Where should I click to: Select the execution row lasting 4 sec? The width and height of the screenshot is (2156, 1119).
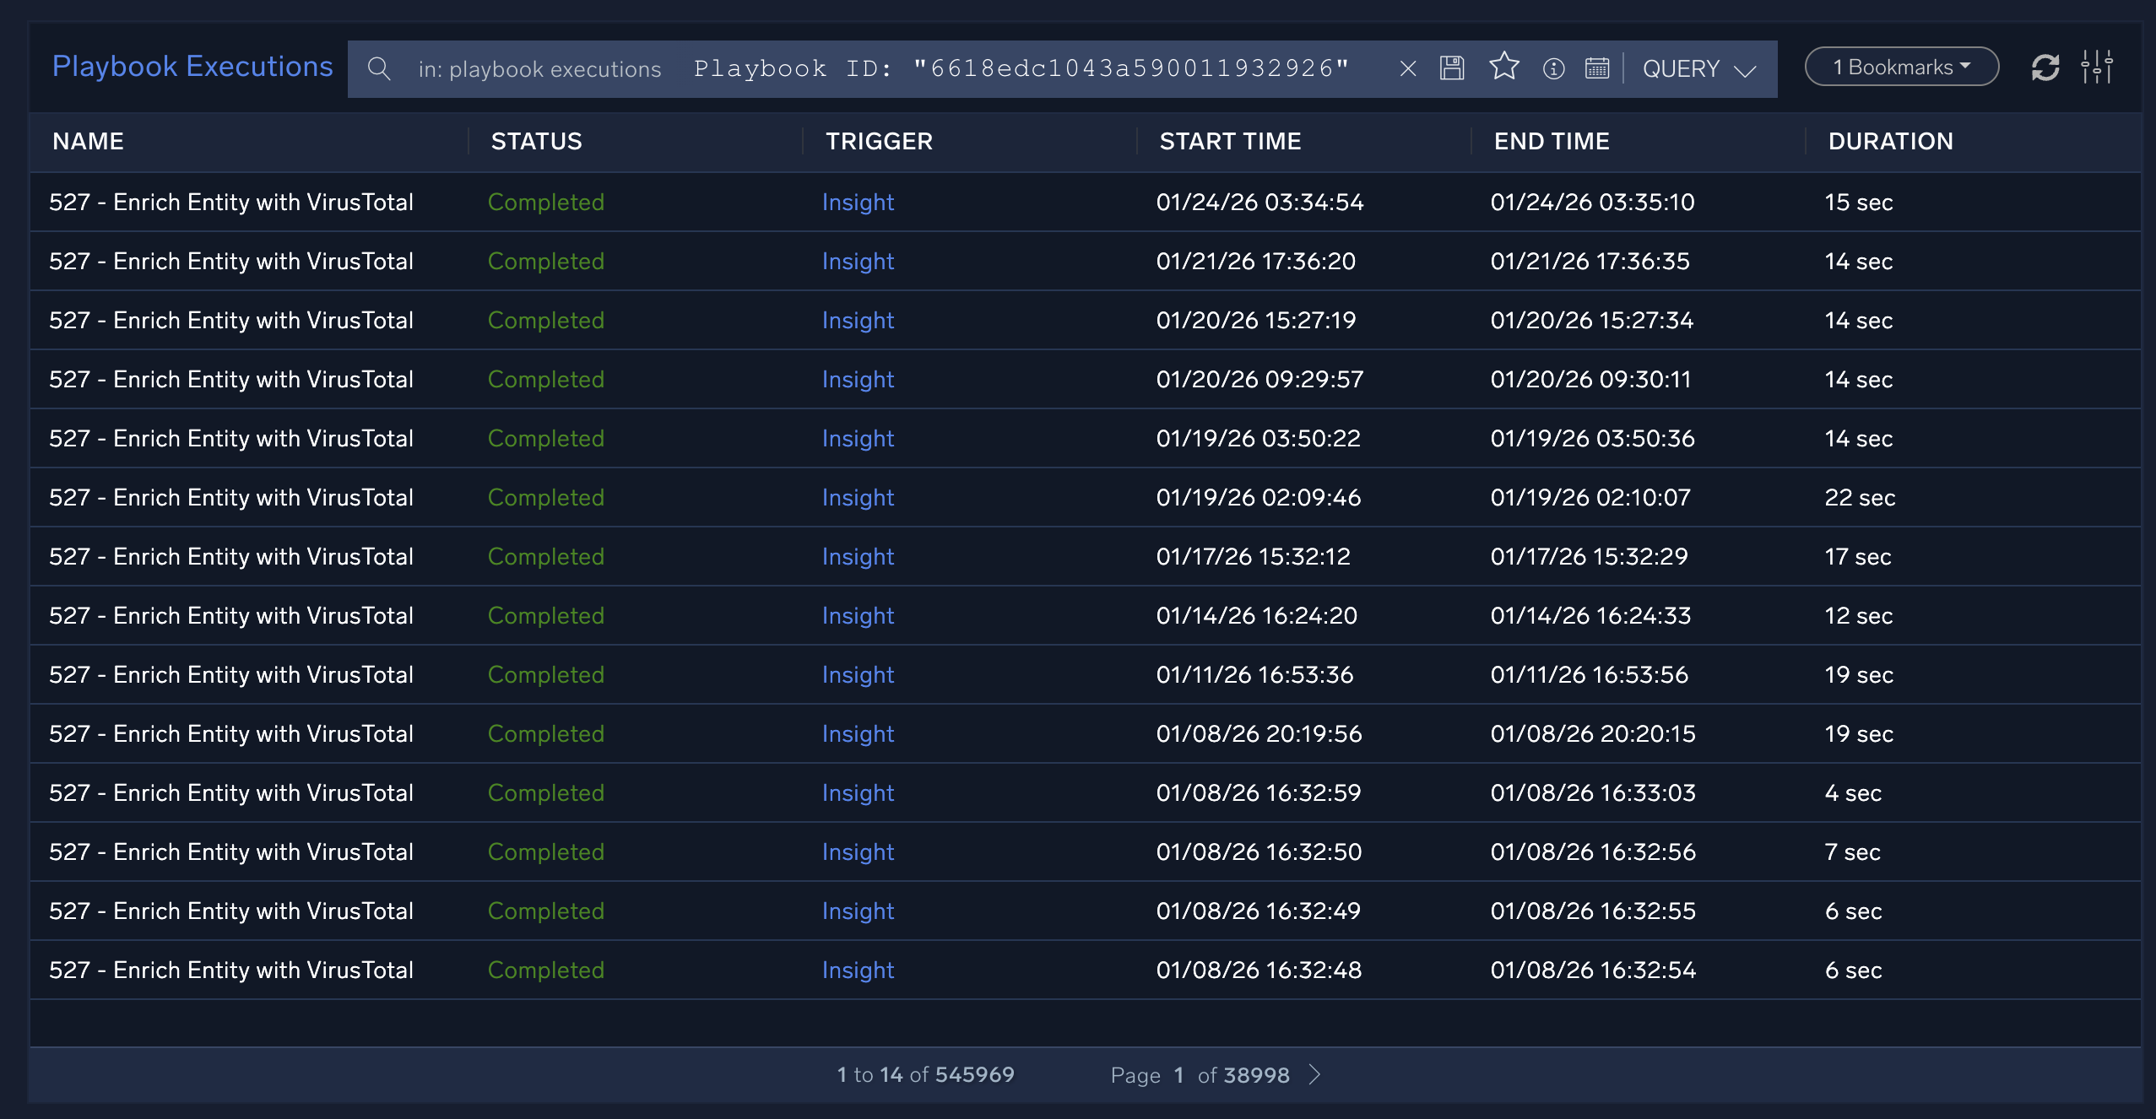click(x=1085, y=792)
